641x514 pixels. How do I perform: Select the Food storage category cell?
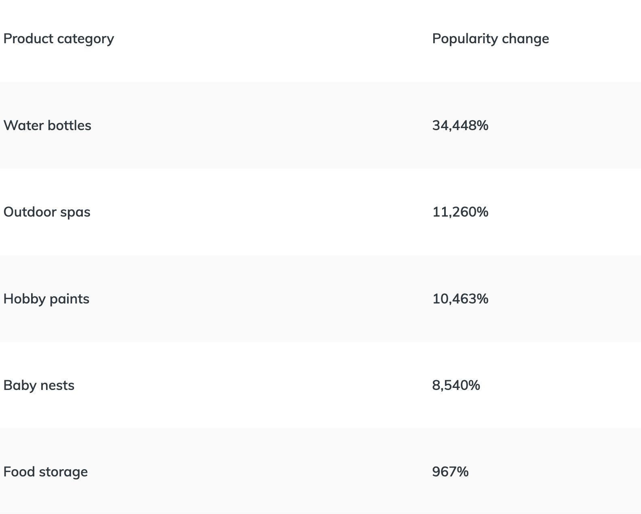[x=46, y=472]
